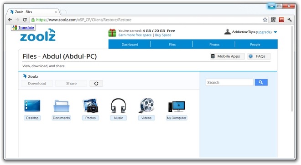The width and height of the screenshot is (301, 165).
Task: Select the Desktop folder label
Action: click(x=32, y=118)
